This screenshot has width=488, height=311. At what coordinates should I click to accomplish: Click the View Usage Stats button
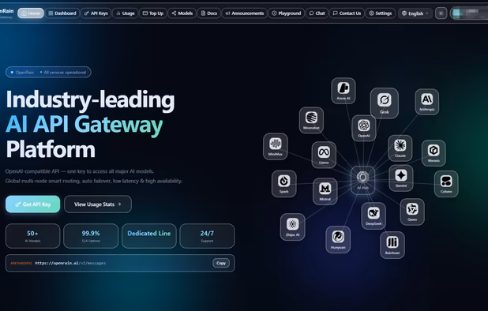point(98,204)
